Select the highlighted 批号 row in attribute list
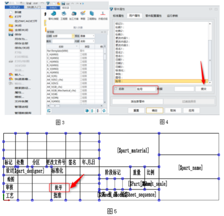Viewport: 224px width, 216px height. click(161, 81)
